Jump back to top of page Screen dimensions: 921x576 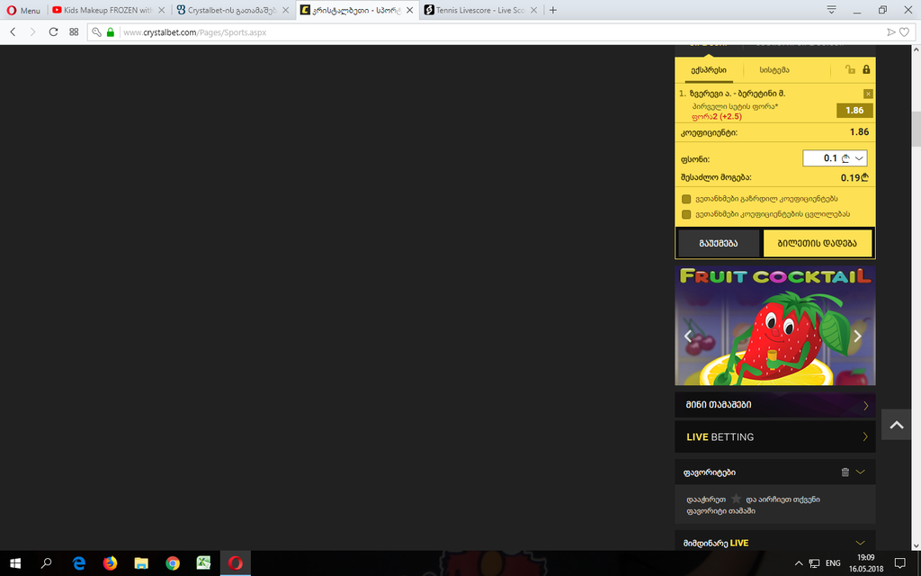[897, 425]
